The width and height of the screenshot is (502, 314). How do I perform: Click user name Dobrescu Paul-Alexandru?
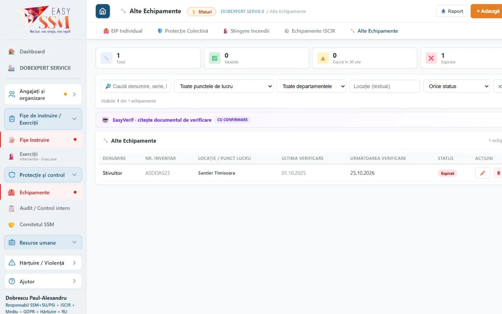coord(36,298)
